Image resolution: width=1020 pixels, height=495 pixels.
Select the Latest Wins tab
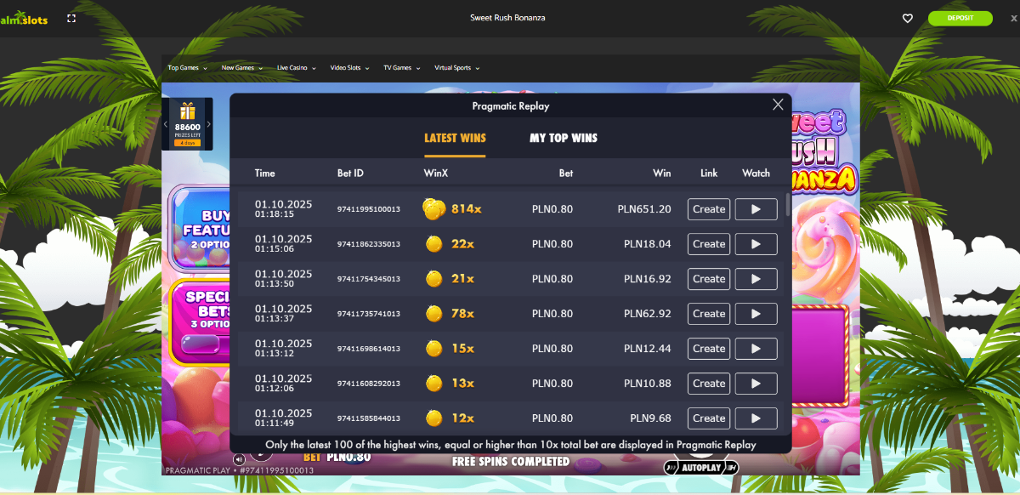click(x=455, y=138)
